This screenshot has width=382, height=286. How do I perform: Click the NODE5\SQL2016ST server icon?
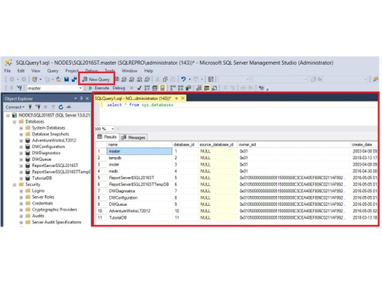15,115
